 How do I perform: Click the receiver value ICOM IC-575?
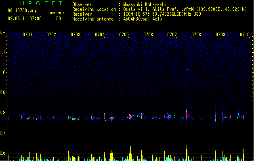(x=162, y=14)
